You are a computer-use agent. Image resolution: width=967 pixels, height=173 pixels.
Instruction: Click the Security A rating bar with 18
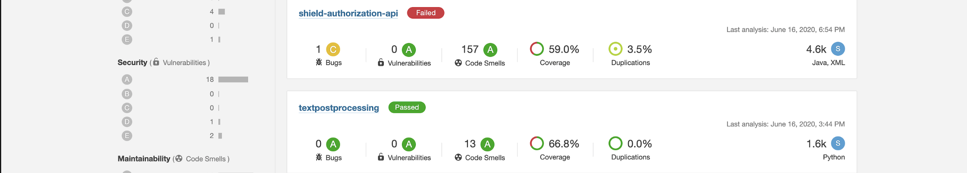click(233, 79)
